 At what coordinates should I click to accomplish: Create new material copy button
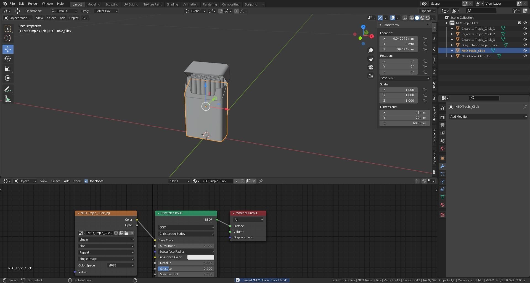tap(248, 181)
